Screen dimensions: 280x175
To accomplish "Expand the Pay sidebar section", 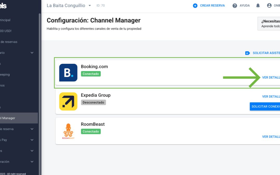I will point(32,140).
